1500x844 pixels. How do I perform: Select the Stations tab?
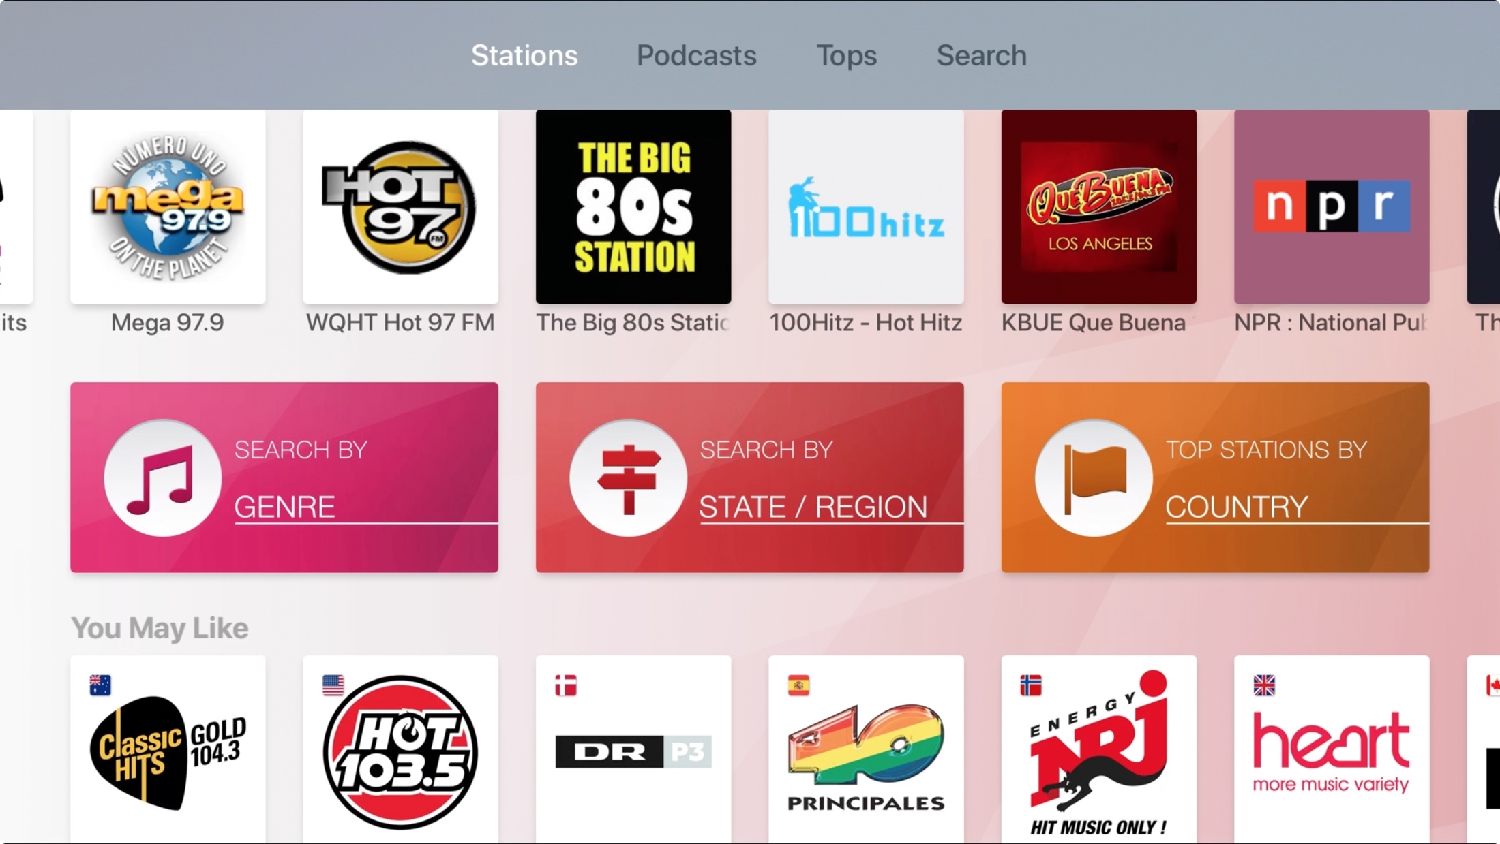click(x=526, y=54)
